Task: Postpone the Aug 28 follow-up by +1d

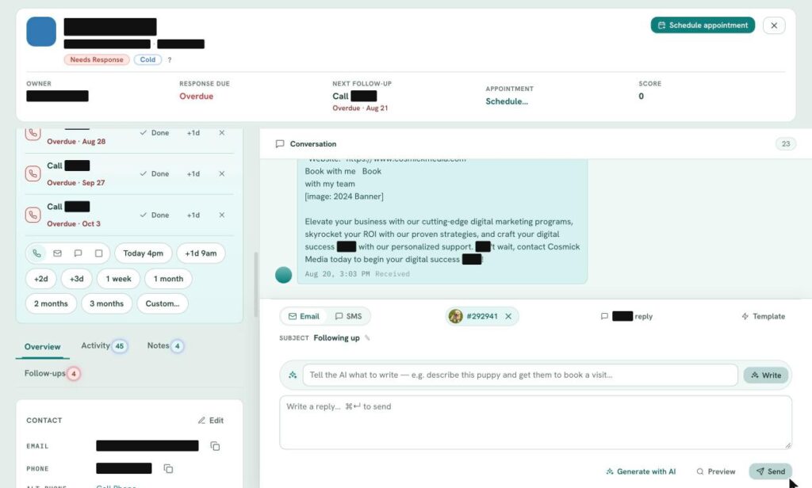Action: pyautogui.click(x=193, y=133)
